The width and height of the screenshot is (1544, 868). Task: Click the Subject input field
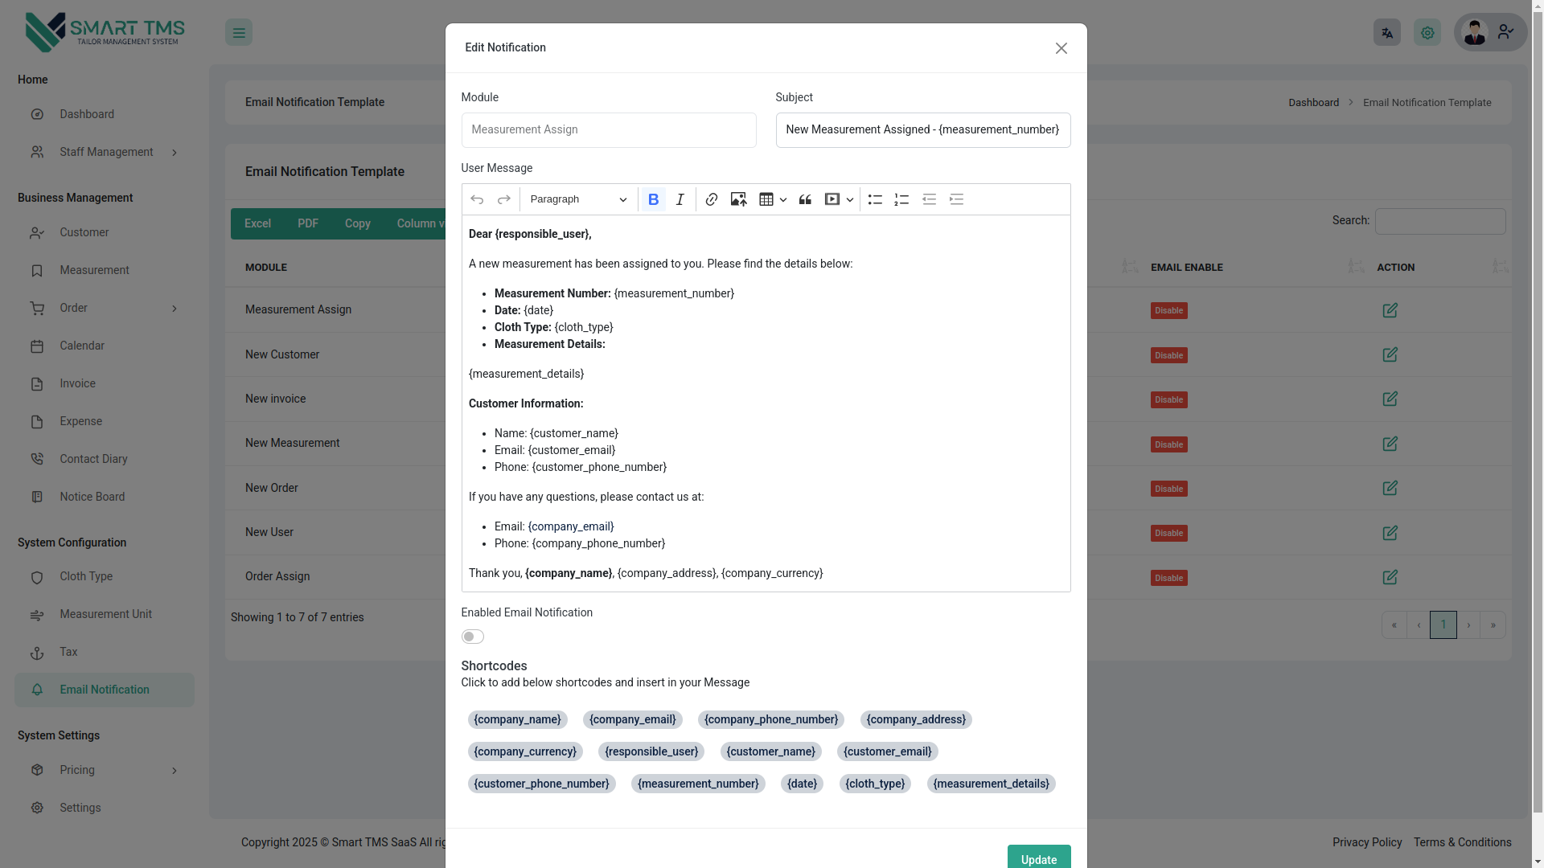(922, 130)
